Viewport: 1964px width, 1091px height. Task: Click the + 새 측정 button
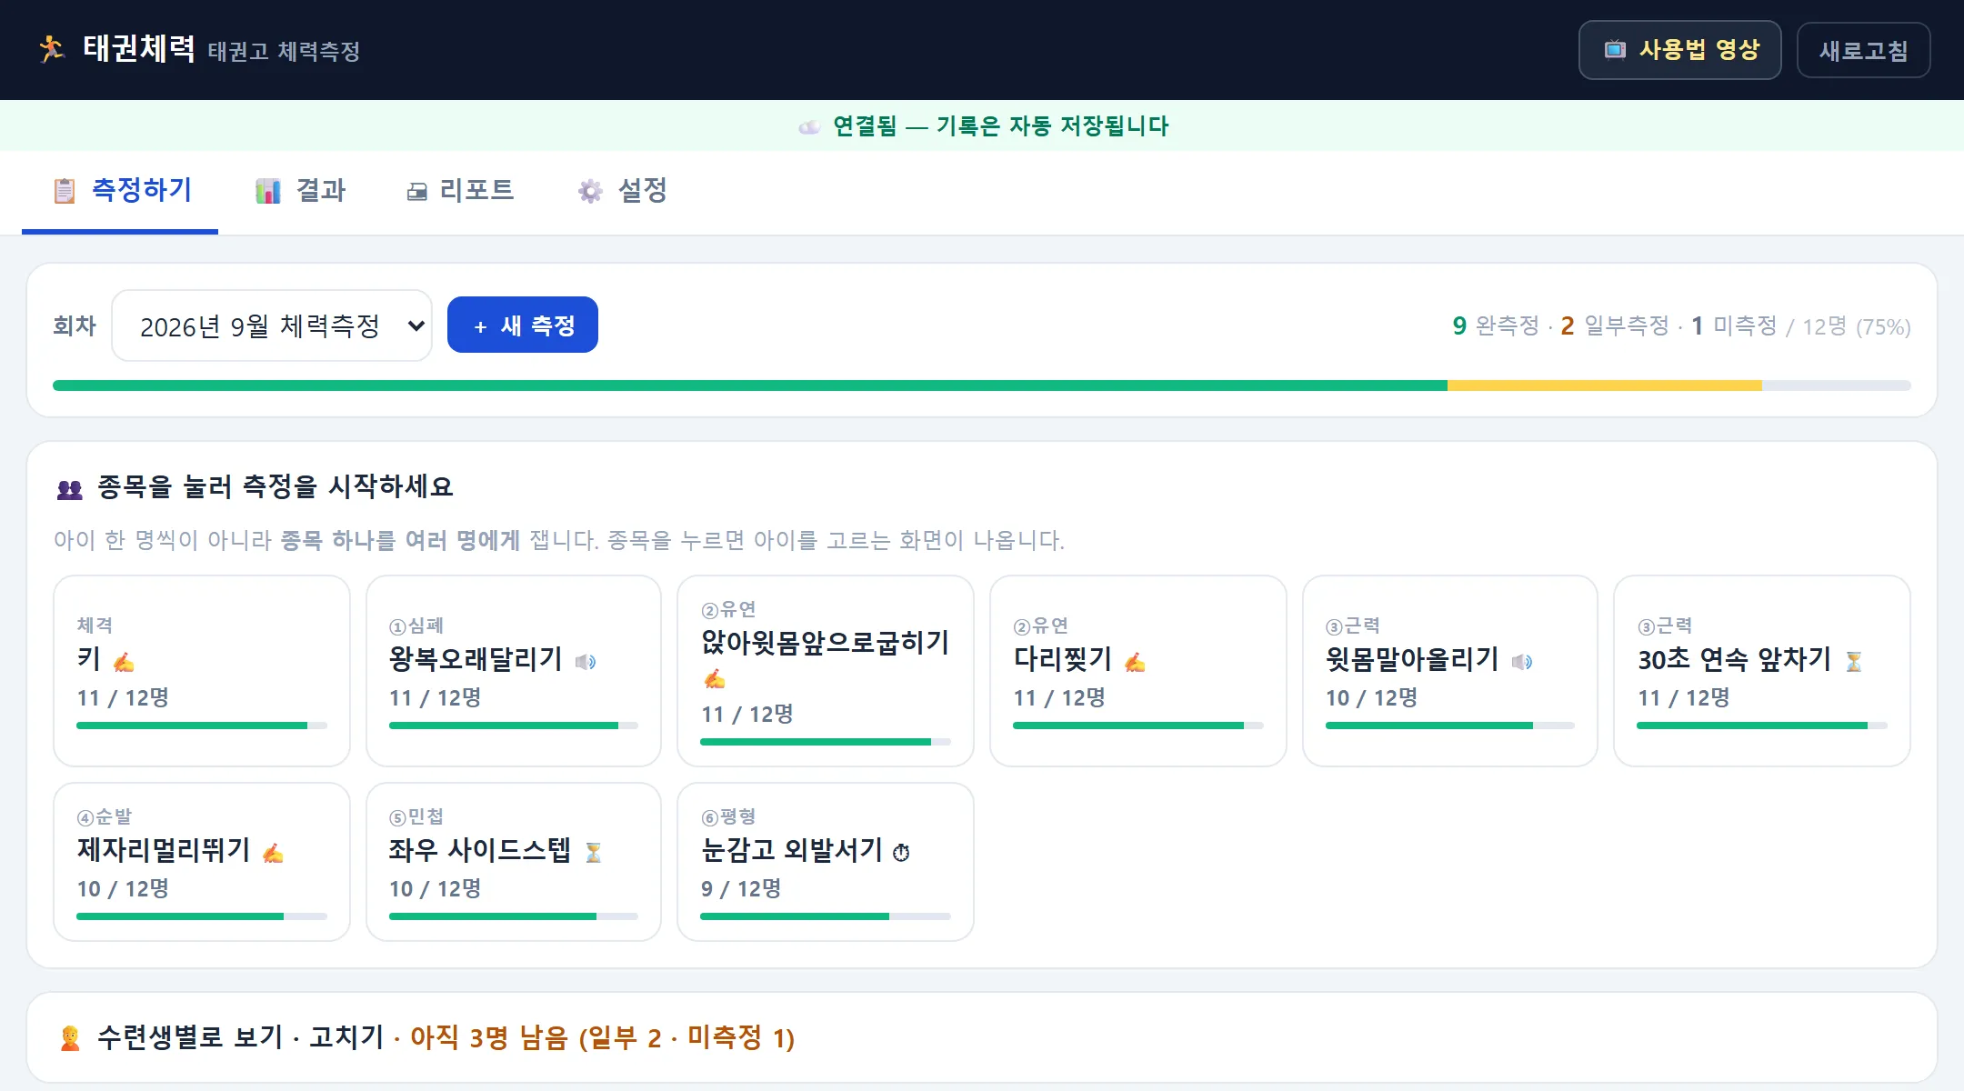coord(523,325)
